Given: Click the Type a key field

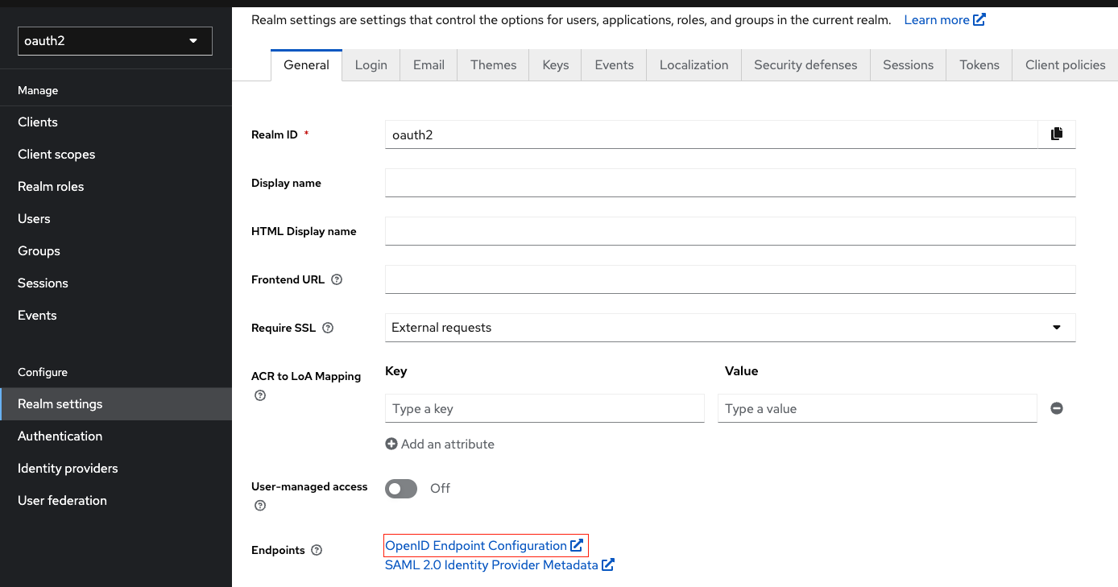Looking at the screenshot, I should (545, 408).
